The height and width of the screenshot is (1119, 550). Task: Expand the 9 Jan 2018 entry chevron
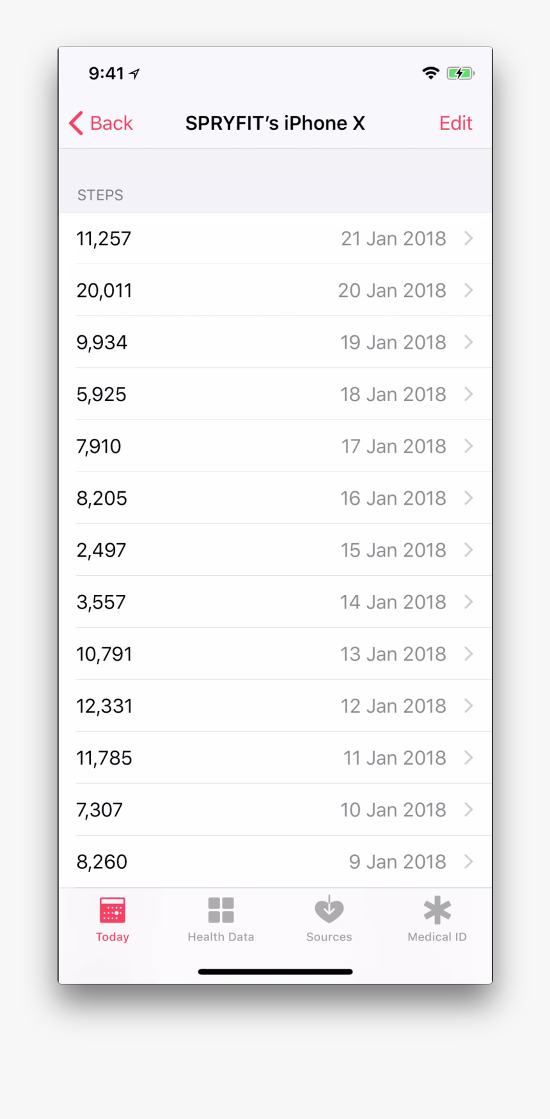click(x=469, y=862)
